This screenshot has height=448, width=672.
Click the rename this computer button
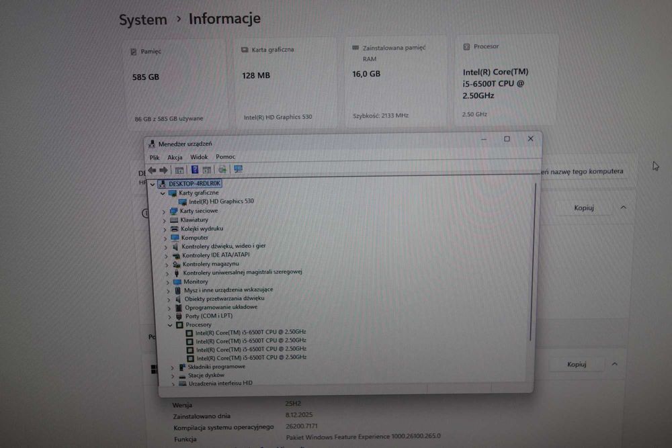click(583, 171)
